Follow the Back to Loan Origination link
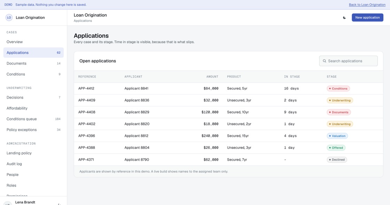 (x=367, y=5)
